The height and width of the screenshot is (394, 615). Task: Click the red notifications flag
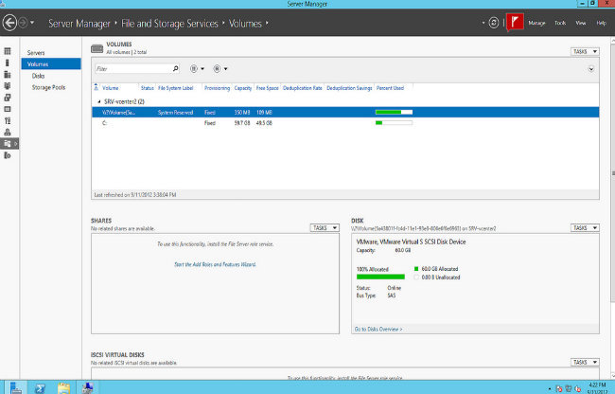516,21
